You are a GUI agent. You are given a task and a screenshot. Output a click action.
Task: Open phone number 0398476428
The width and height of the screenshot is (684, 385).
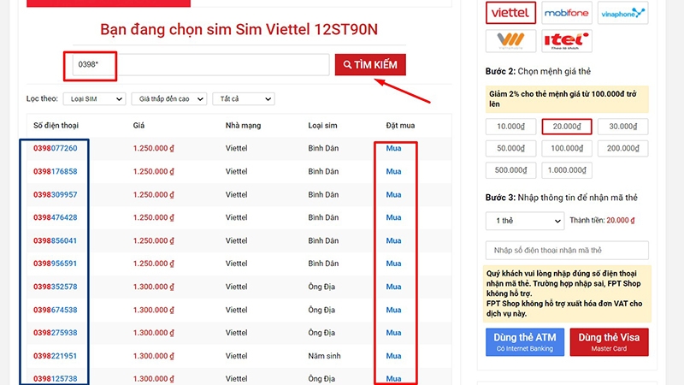click(x=56, y=217)
